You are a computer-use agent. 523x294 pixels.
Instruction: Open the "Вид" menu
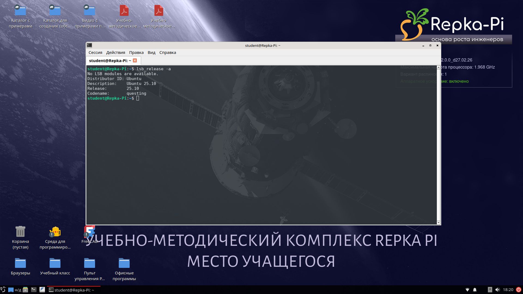pyautogui.click(x=151, y=52)
